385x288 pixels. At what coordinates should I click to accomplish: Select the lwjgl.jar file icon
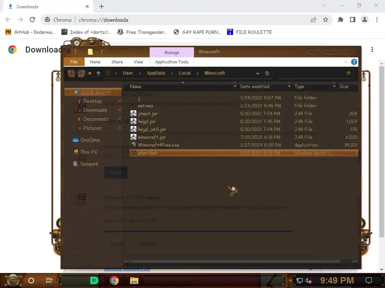point(133,121)
